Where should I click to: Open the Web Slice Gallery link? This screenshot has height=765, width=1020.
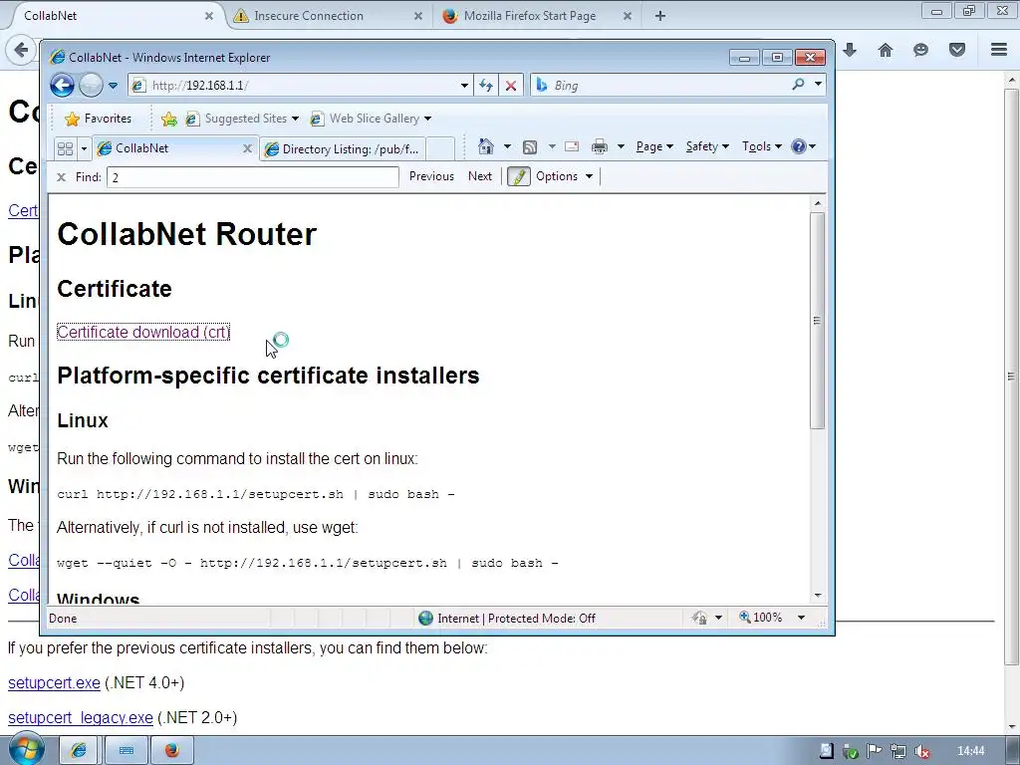coord(371,119)
